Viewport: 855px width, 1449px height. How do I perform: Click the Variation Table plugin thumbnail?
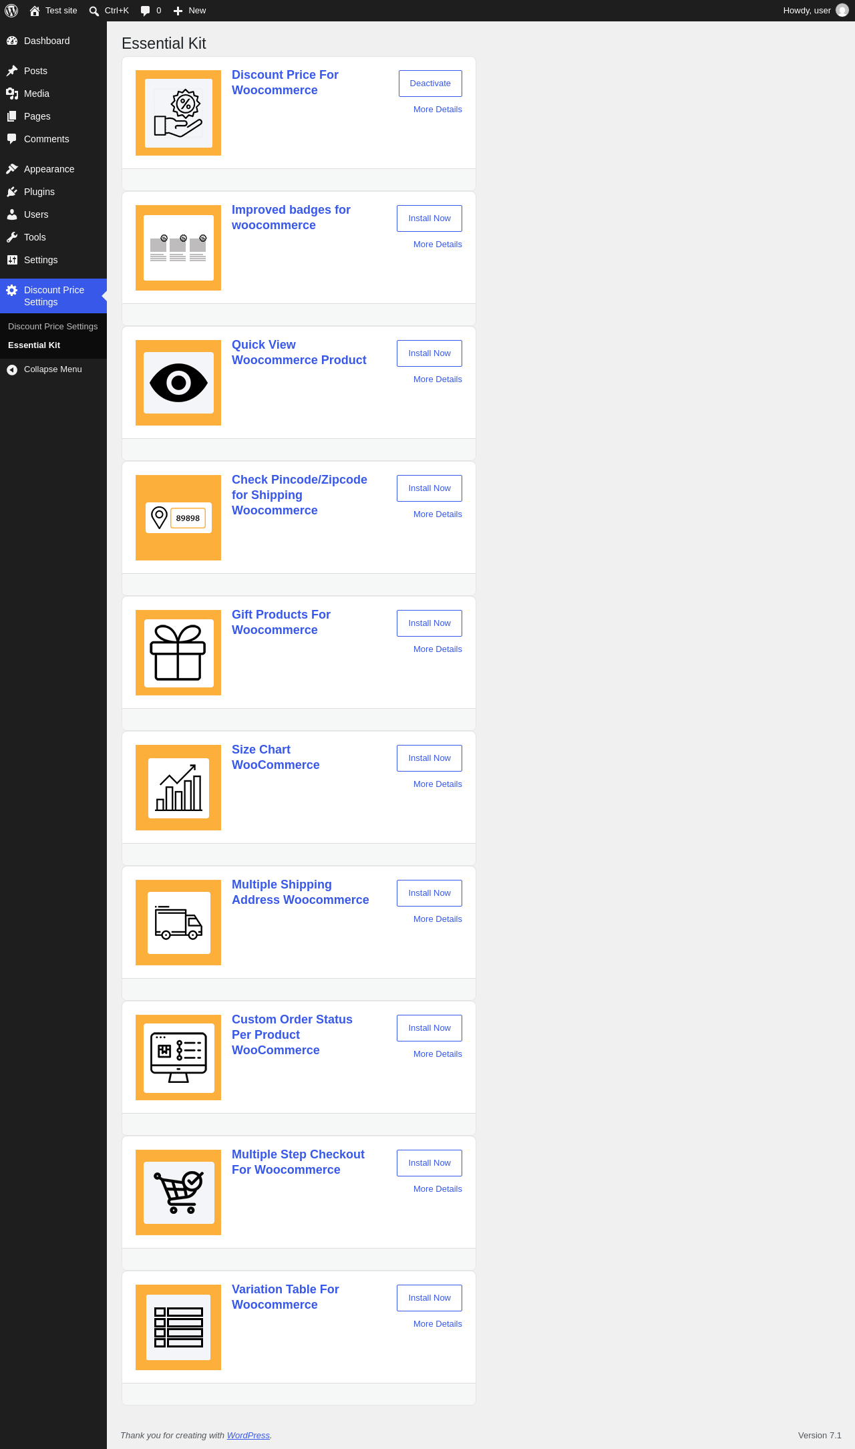coord(178,1327)
